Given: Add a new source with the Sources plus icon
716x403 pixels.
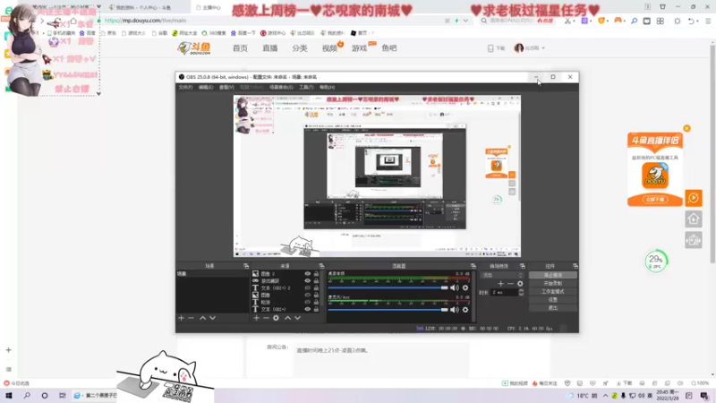Looking at the screenshot, I should point(256,318).
